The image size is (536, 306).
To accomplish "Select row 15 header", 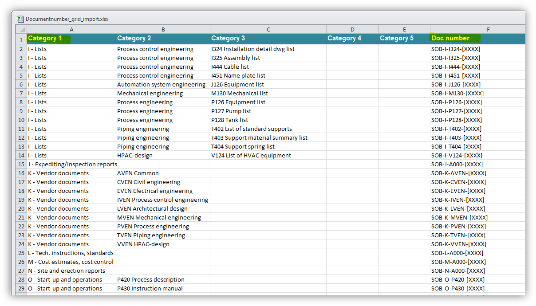I will (x=21, y=164).
